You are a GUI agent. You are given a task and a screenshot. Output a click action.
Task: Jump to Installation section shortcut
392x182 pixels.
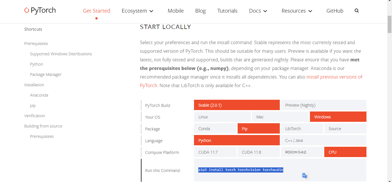pyautogui.click(x=34, y=85)
